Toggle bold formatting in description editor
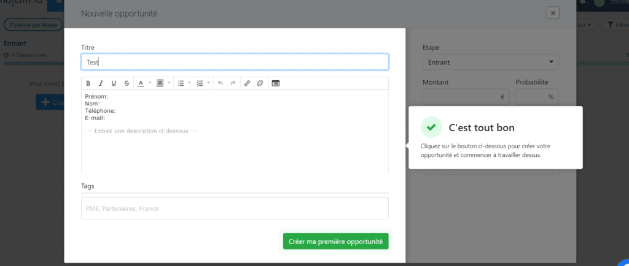Viewport: 629px width, 266px height. coord(88,83)
